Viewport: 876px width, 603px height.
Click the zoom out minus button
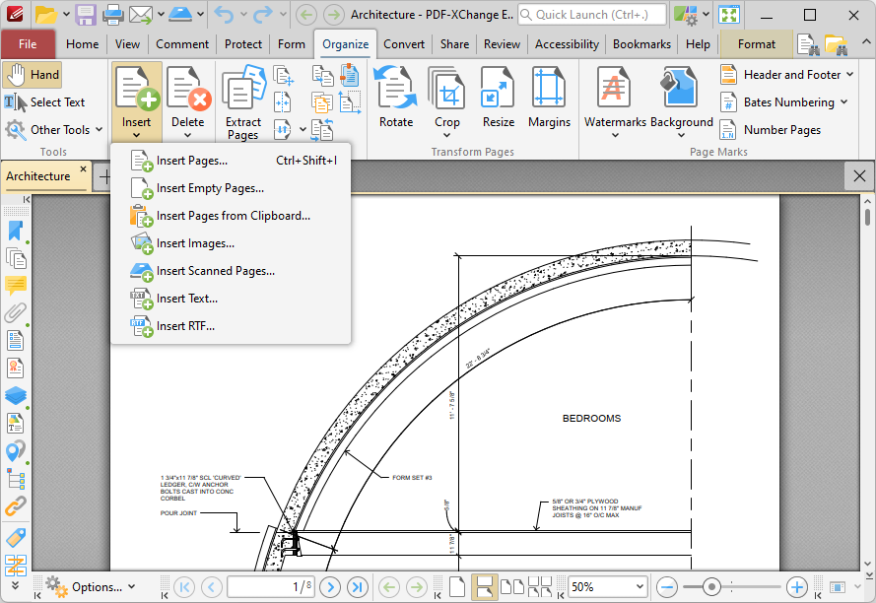[666, 587]
